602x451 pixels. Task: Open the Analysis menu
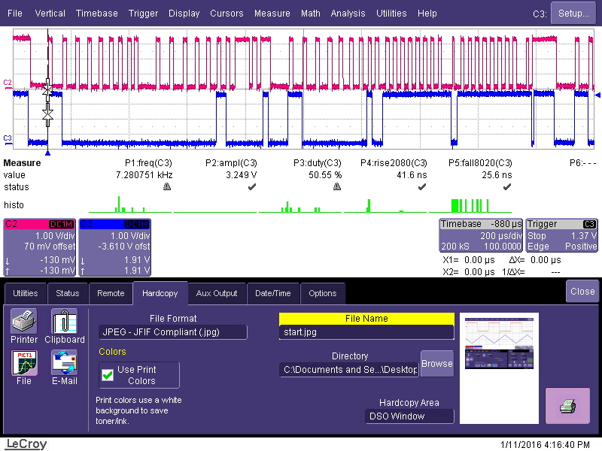(x=348, y=14)
